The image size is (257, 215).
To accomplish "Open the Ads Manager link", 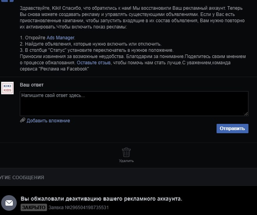I will point(61,38).
